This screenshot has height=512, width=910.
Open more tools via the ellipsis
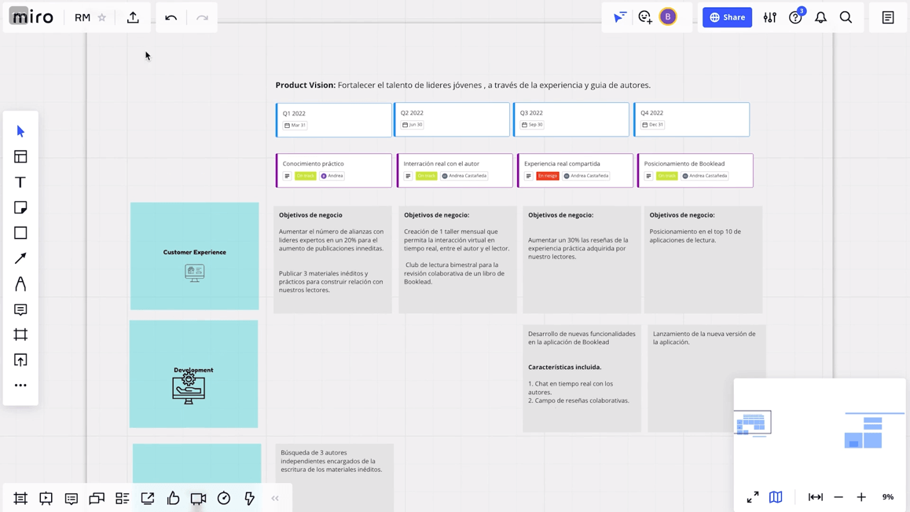(x=20, y=385)
